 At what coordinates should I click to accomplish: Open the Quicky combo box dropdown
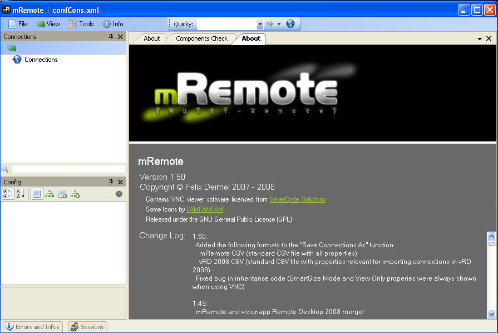[x=260, y=25]
